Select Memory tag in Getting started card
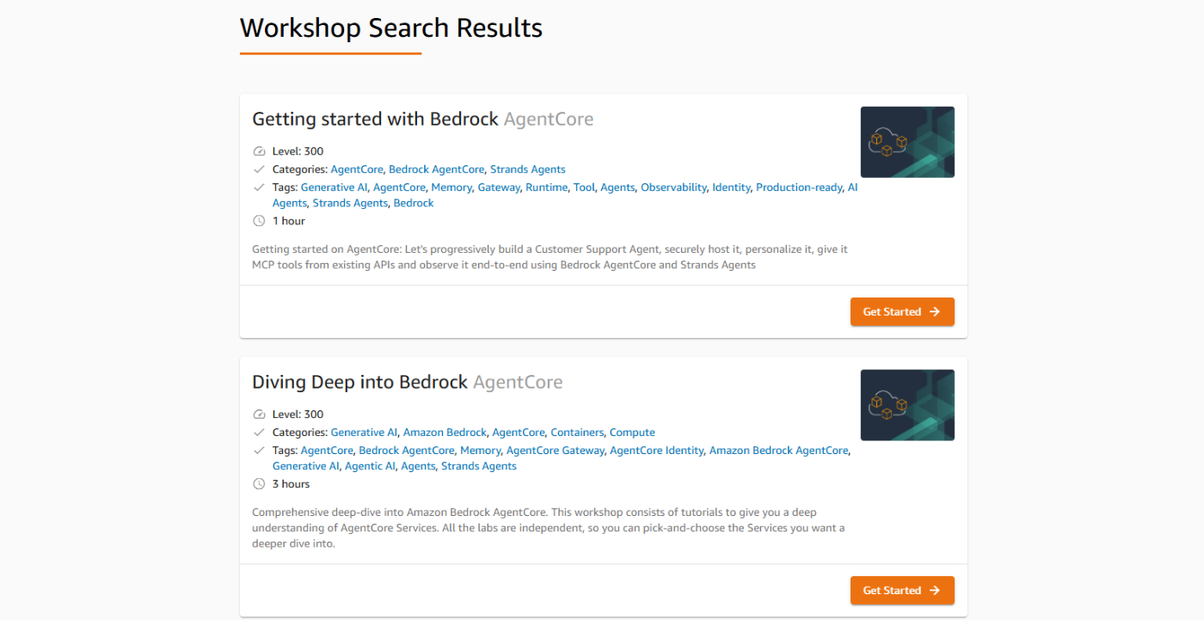This screenshot has width=1204, height=620. point(451,187)
